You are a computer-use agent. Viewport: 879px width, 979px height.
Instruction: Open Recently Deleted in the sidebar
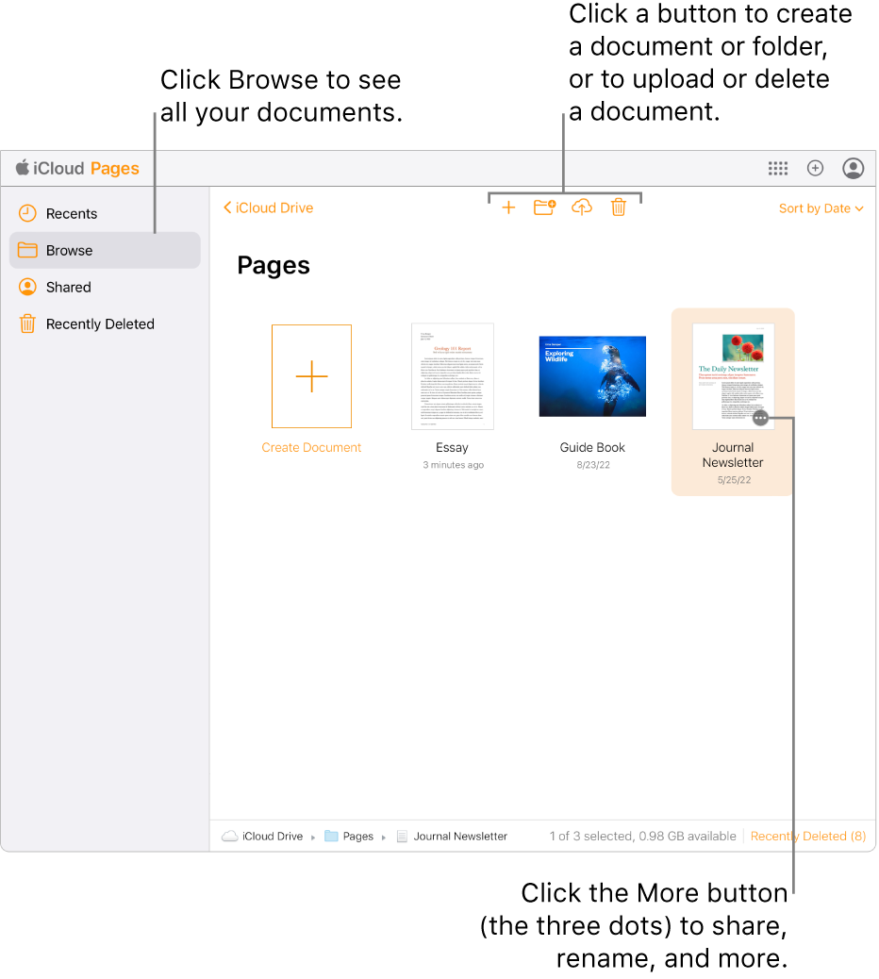point(105,324)
